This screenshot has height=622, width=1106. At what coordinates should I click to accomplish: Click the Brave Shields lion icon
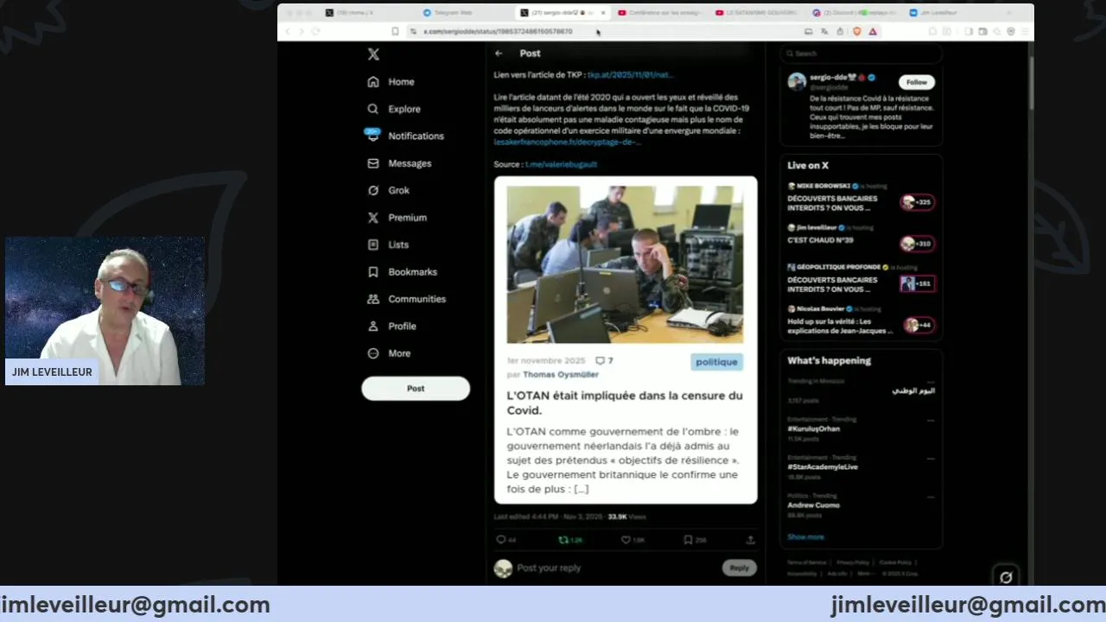click(856, 31)
